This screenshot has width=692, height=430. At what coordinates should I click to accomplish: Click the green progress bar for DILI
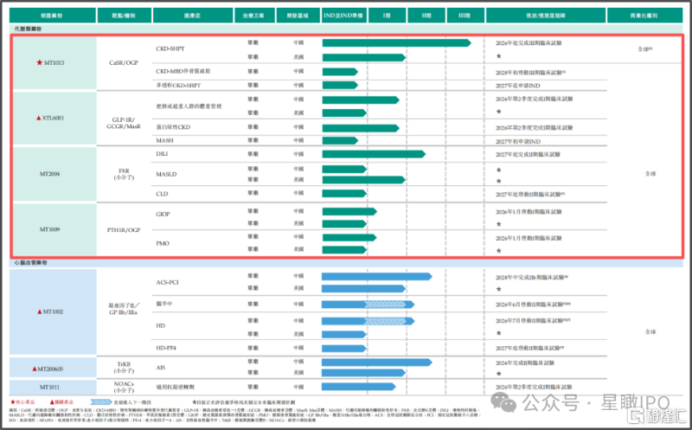[374, 154]
